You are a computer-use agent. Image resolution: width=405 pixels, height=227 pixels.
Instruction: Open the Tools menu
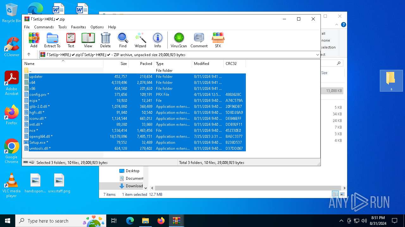[x=62, y=27]
